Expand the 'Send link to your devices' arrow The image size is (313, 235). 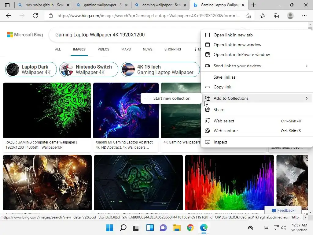pyautogui.click(x=307, y=66)
